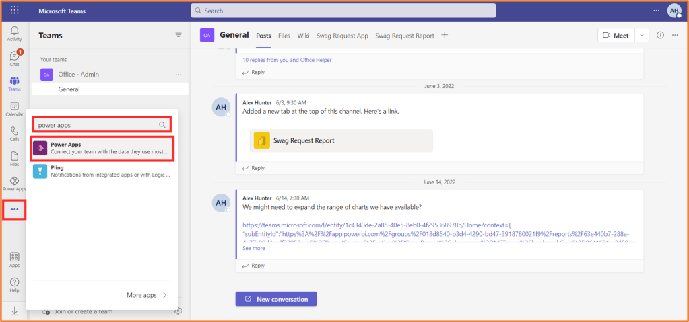The width and height of the screenshot is (689, 322).
Task: Open Calls in the sidebar
Action: coord(14,134)
